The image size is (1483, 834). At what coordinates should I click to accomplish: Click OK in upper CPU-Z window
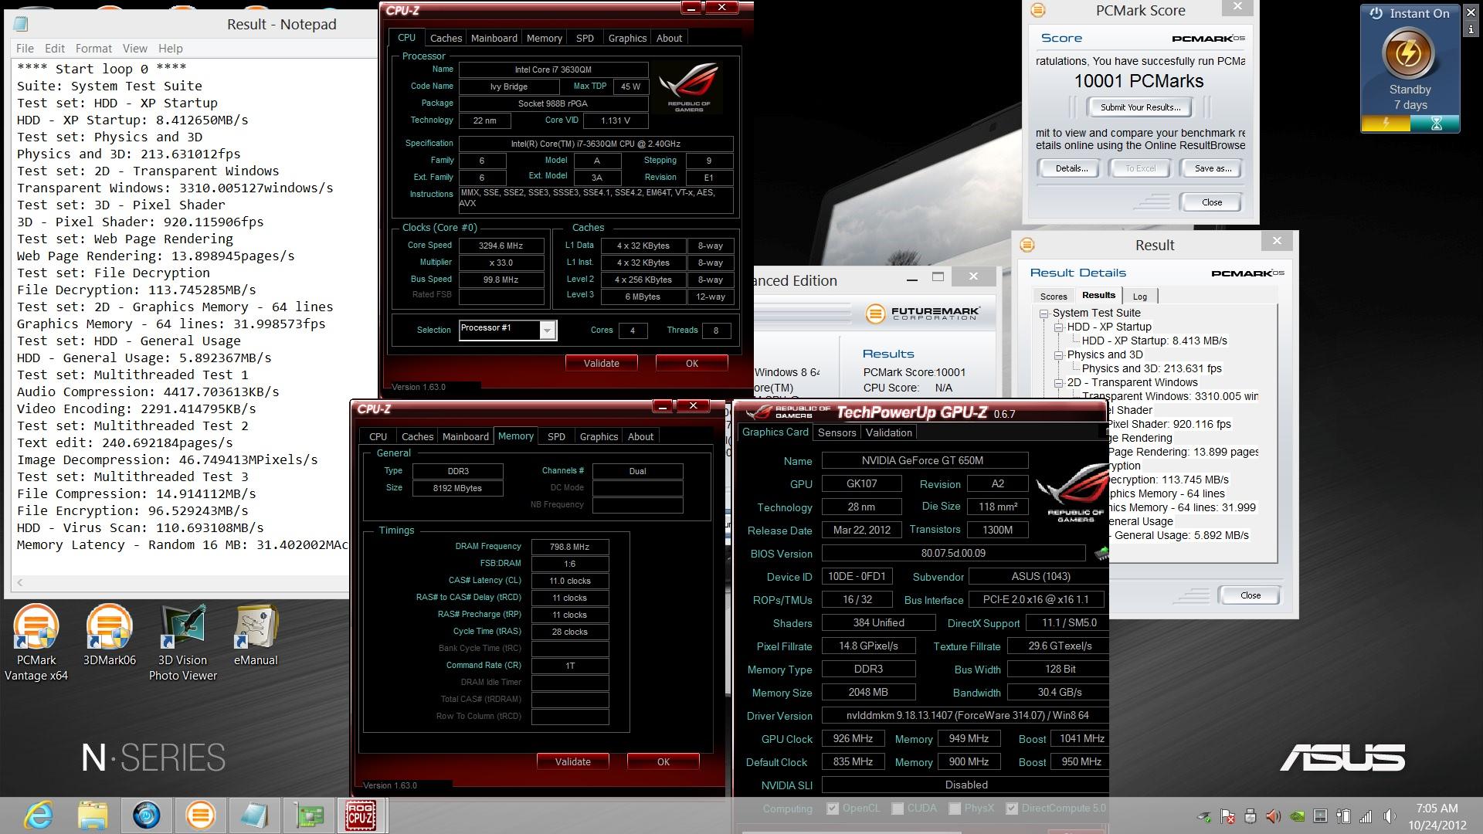coord(691,363)
